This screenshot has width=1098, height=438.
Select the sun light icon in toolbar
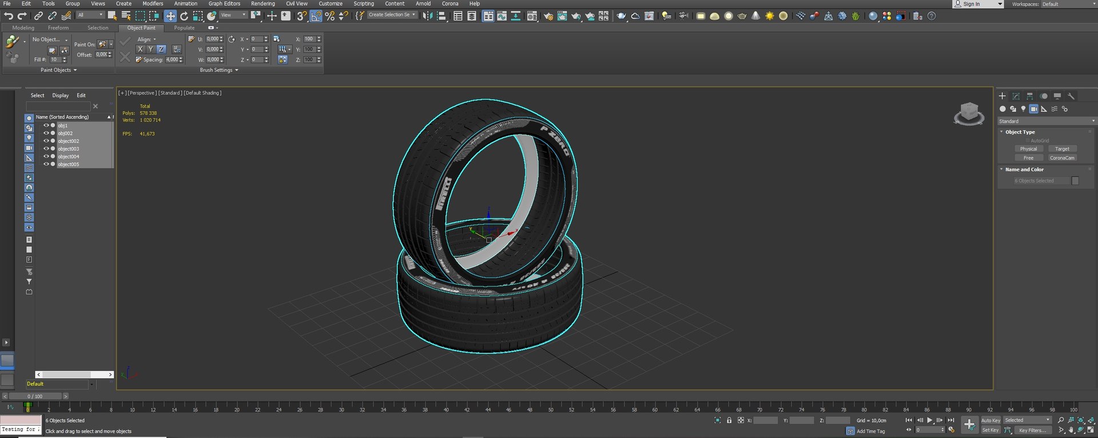click(770, 16)
